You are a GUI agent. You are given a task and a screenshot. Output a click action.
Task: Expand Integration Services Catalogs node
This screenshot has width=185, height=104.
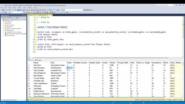click(x=4, y=32)
